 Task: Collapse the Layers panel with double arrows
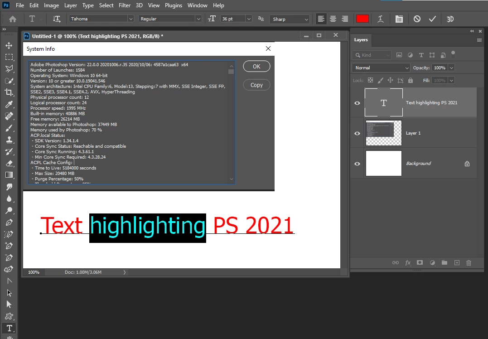(472, 31)
